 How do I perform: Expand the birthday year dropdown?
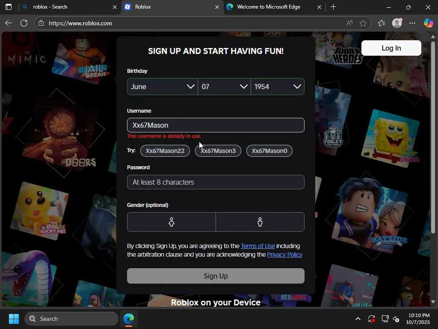(x=278, y=87)
